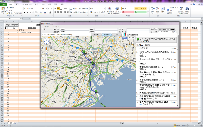Screen dimensions: 203x127
Task: Open the 挿入 ribbon tab
Action: pyautogui.click(x=17, y=5)
